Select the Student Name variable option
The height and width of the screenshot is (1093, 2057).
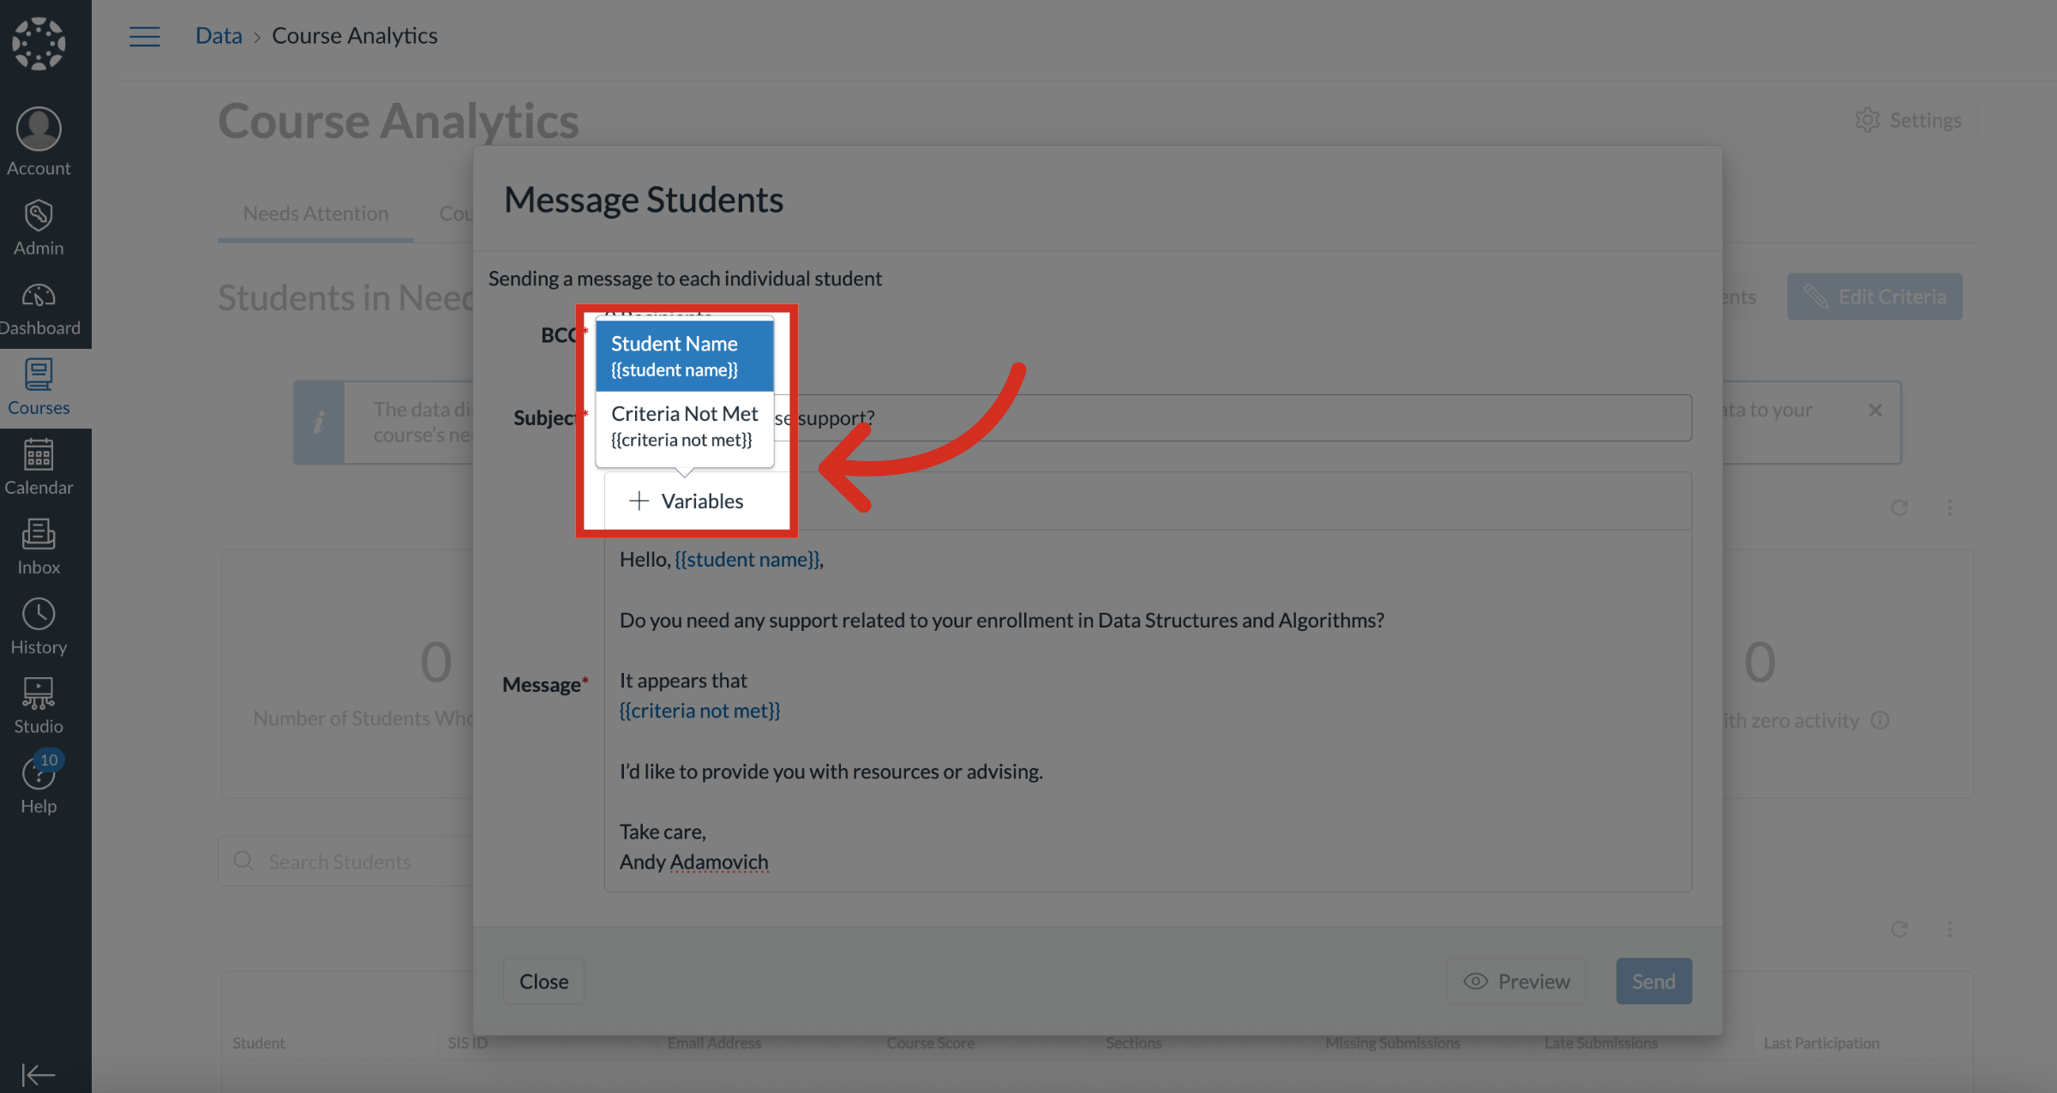coord(684,355)
